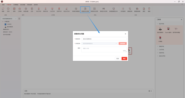The height and width of the screenshot is (98, 185).
Task: Click the AIPOD app logo in title bar
Action: pos(2,2)
